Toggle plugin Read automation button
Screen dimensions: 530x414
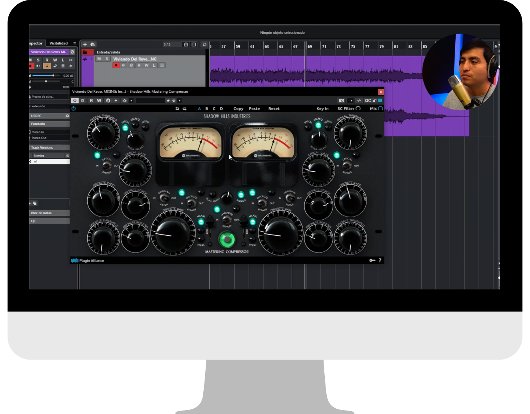pos(91,100)
